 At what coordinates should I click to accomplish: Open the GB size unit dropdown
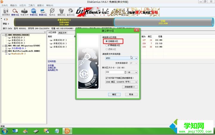coord(132,72)
